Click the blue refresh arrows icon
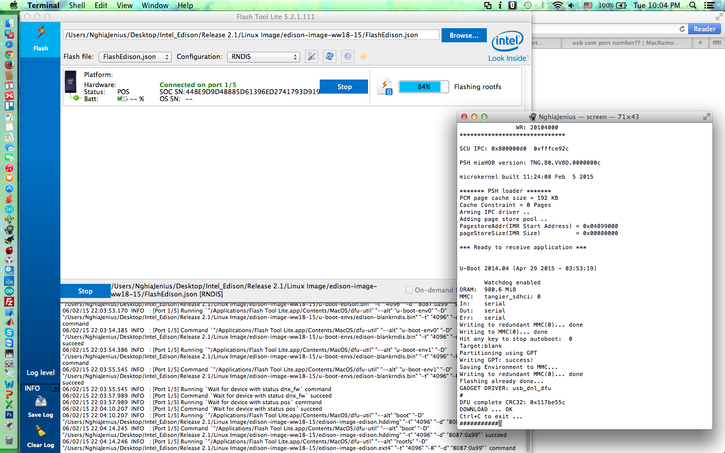 pos(330,56)
